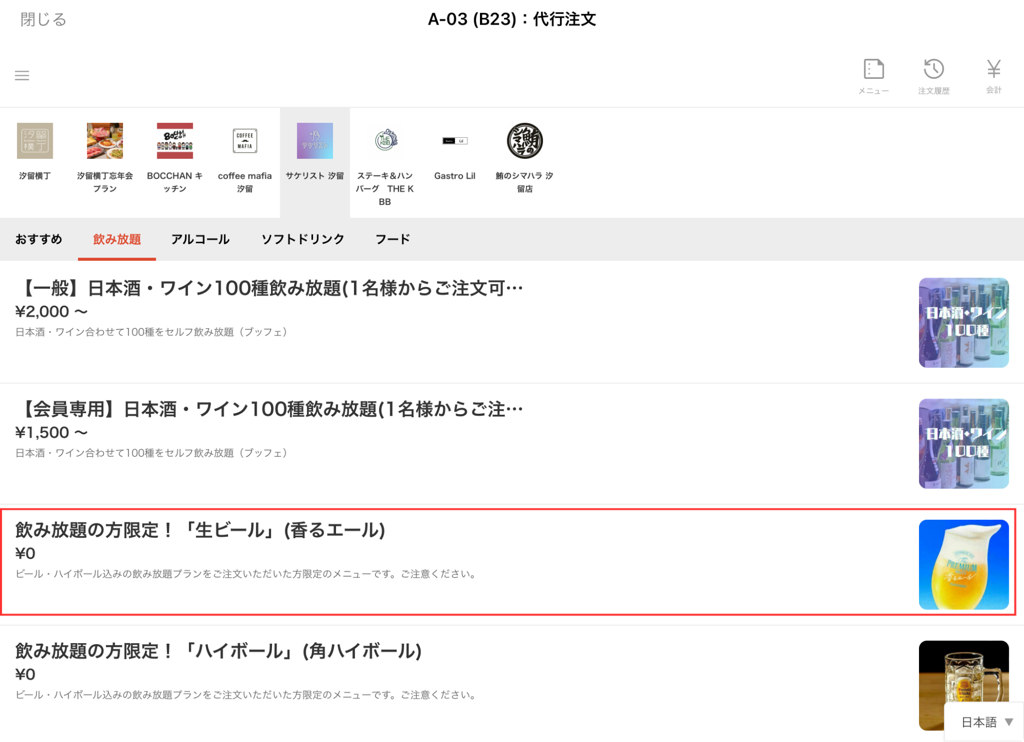
Task: Open 注文履歴 order history
Action: pyautogui.click(x=933, y=75)
